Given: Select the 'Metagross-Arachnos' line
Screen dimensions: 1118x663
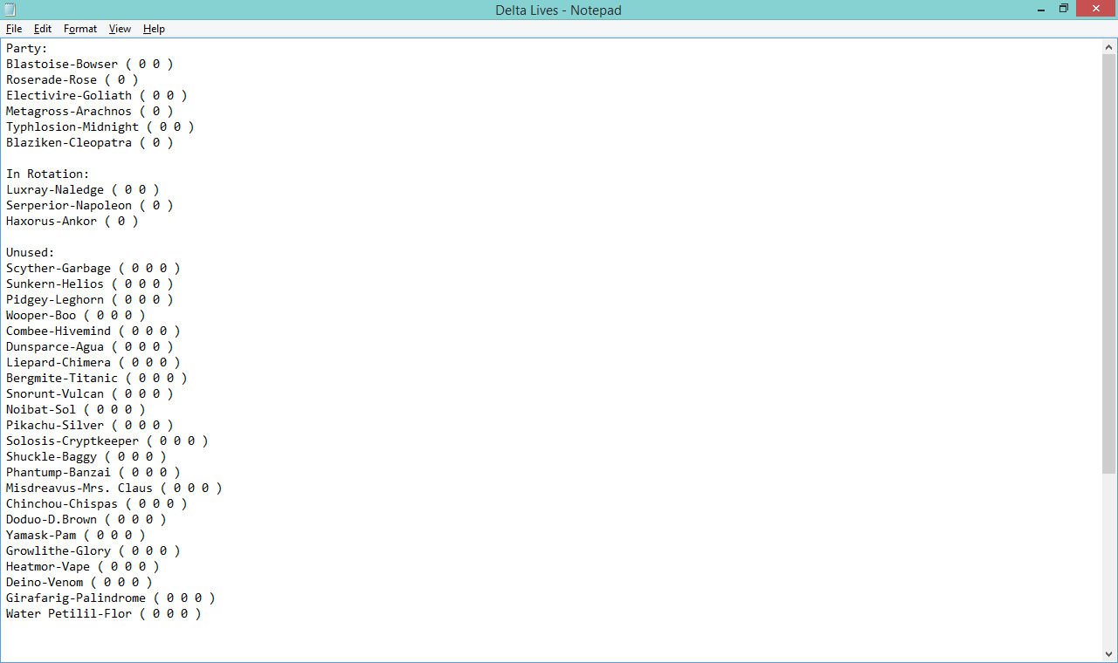Looking at the screenshot, I should pyautogui.click(x=90, y=112).
